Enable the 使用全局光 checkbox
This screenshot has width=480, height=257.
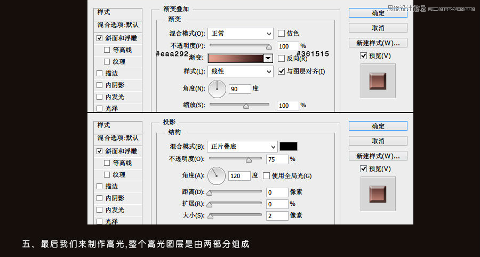[266, 175]
